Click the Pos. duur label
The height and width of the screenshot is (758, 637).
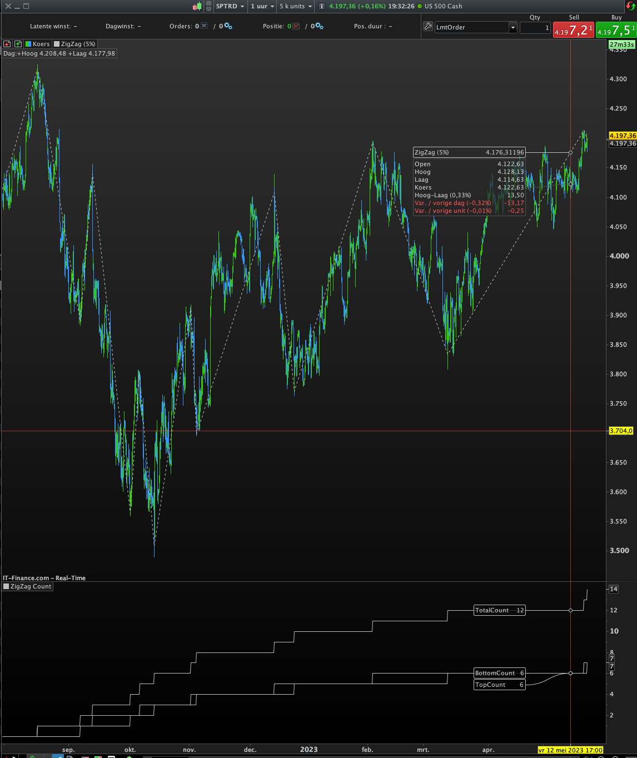(370, 26)
